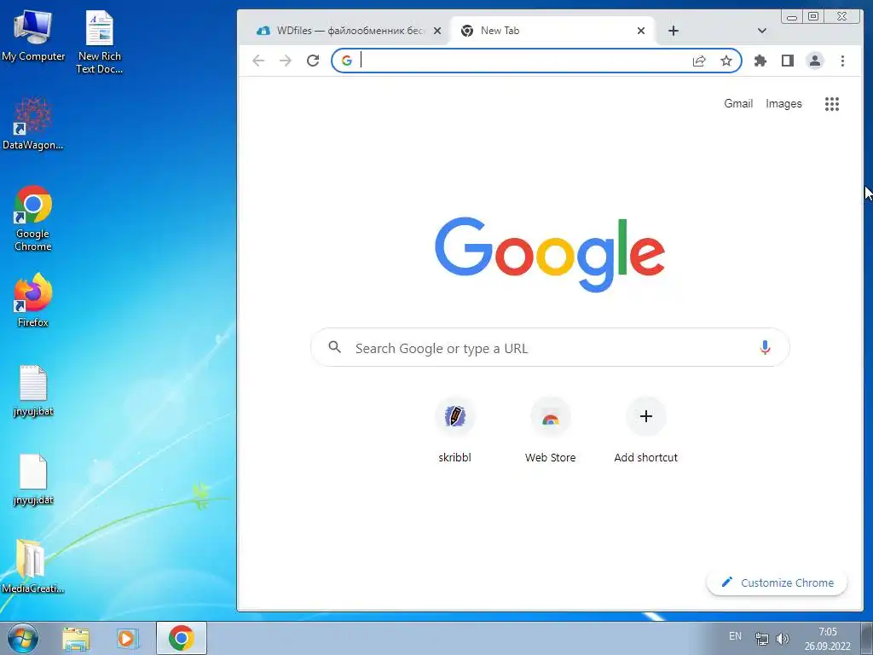Image resolution: width=873 pixels, height=655 pixels.
Task: Click the Google icon in the address bar
Action: click(347, 61)
